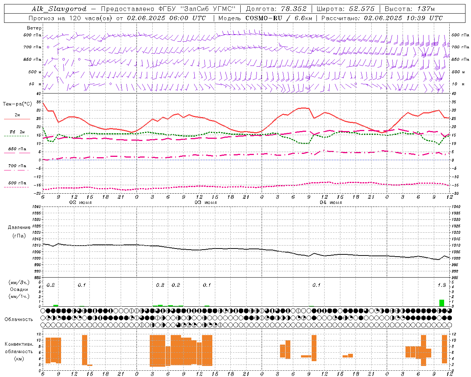Select the 'Широта: 52.575' header value
Screen dimensions: 471x377
[346, 9]
